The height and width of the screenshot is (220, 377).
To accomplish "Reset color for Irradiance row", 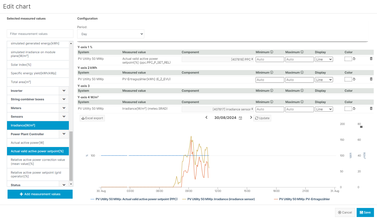I will pyautogui.click(x=354, y=109).
